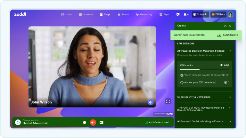Go to the Schedule tab
The image size is (246, 138).
[x=86, y=14]
